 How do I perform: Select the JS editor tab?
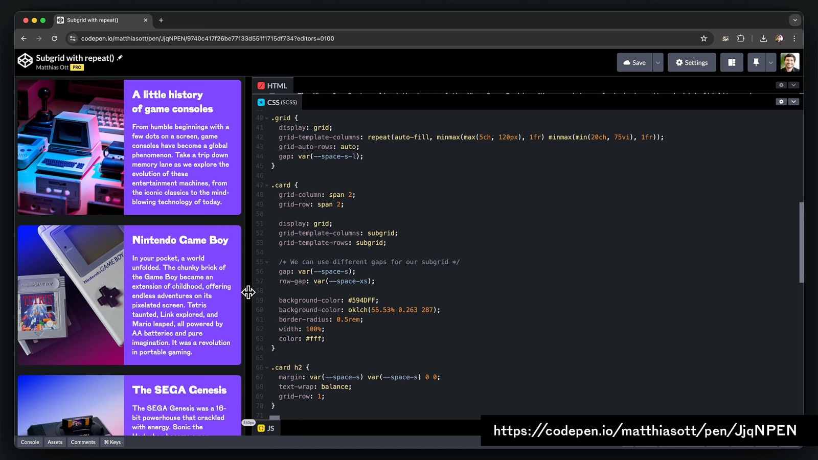[x=266, y=428]
